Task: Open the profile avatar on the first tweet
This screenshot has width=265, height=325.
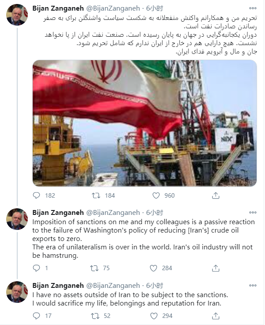Action: coord(17,15)
